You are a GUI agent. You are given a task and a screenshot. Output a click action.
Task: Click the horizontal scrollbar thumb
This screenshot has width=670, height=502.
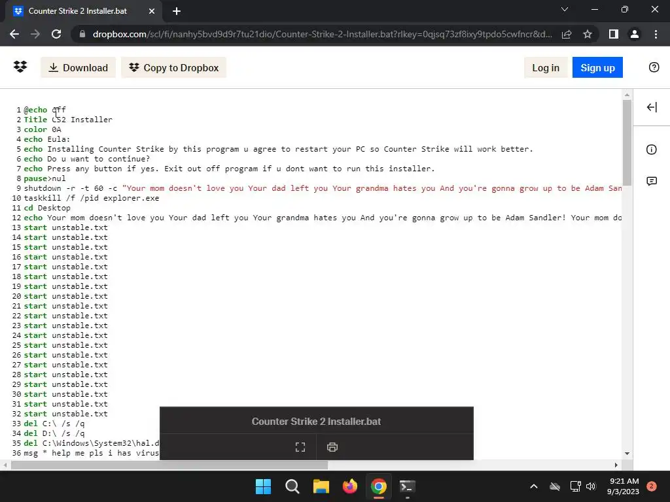tap(169, 465)
